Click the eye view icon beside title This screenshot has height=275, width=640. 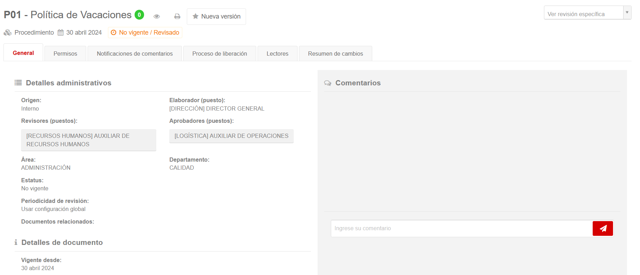(157, 16)
